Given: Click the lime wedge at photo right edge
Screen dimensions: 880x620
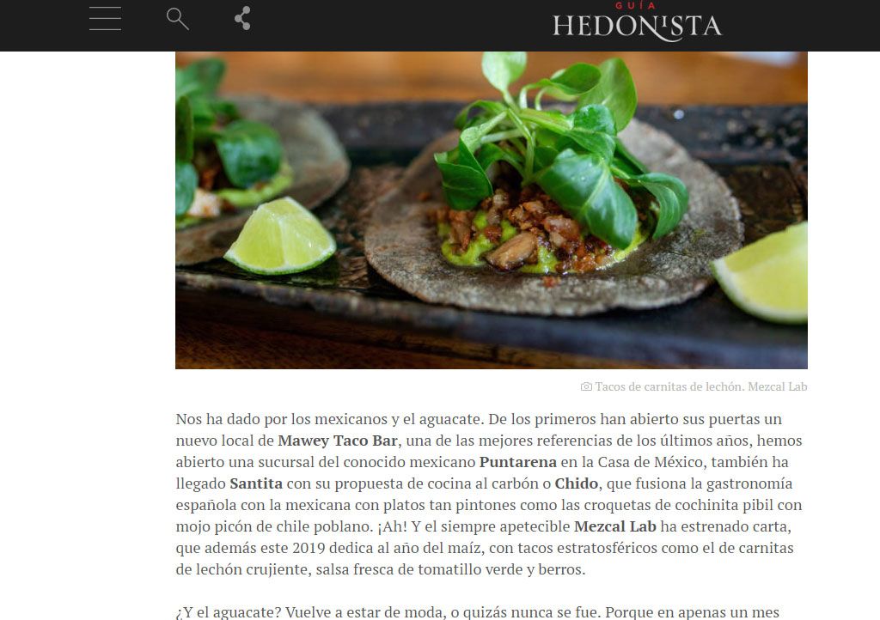Looking at the screenshot, I should (763, 274).
